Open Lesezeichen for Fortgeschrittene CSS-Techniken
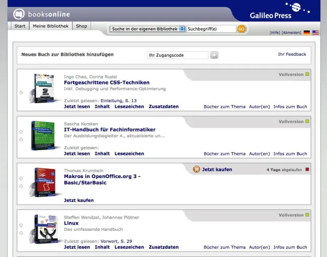Screen dimensions: 327x257 129,107
